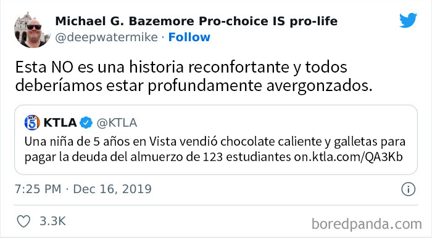The width and height of the screenshot is (432, 238).
Task: Click the tweet text 'Esta NO es una historia'
Action: [99, 67]
